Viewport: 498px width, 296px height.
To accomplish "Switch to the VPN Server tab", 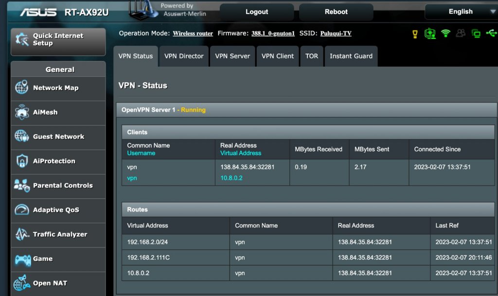I will 232,56.
